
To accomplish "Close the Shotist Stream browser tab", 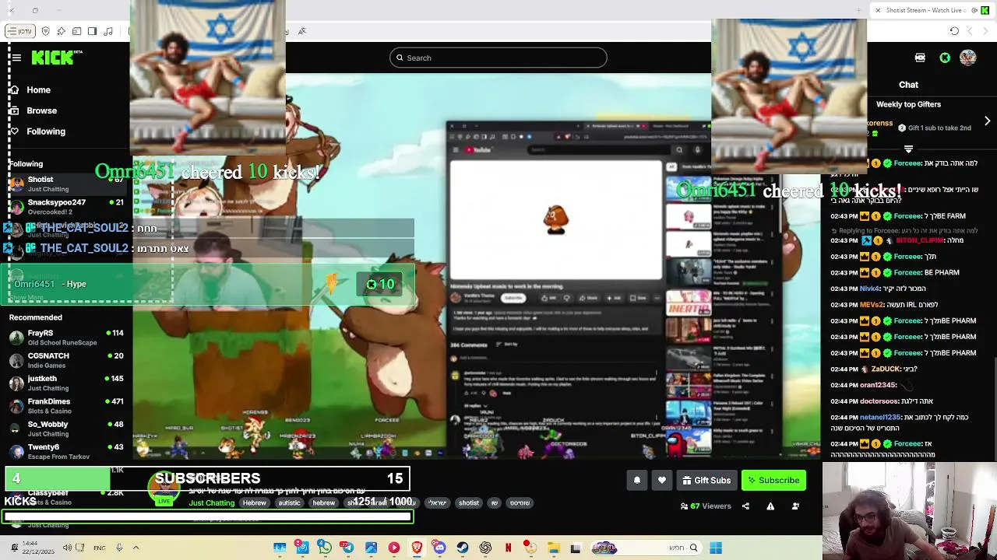I will point(878,10).
